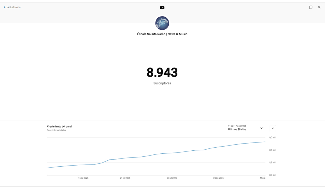Image resolution: width=325 pixels, height=190 pixels.
Task: Open the send feedback icon
Action: [x=311, y=7]
